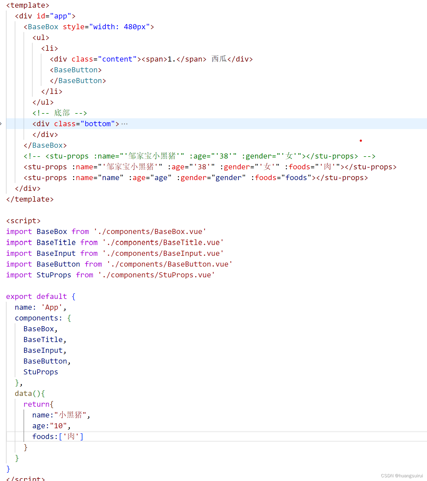This screenshot has height=481, width=427.
Task: Click the import BaseBox line
Action: (x=106, y=232)
